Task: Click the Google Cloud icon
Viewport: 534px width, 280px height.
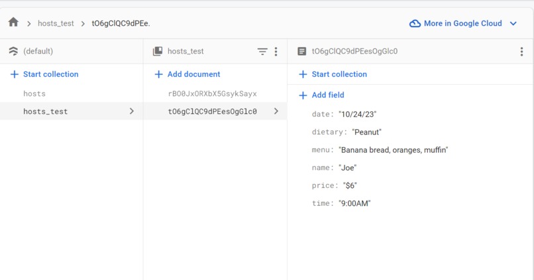Action: pyautogui.click(x=415, y=23)
